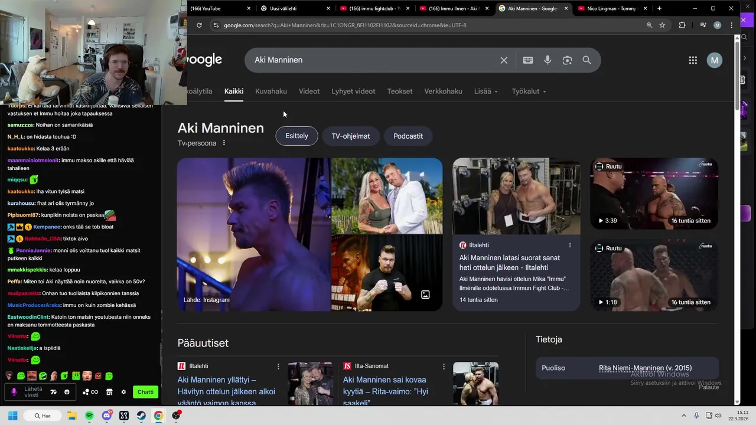Search by image with Google Lens icon

(x=567, y=60)
